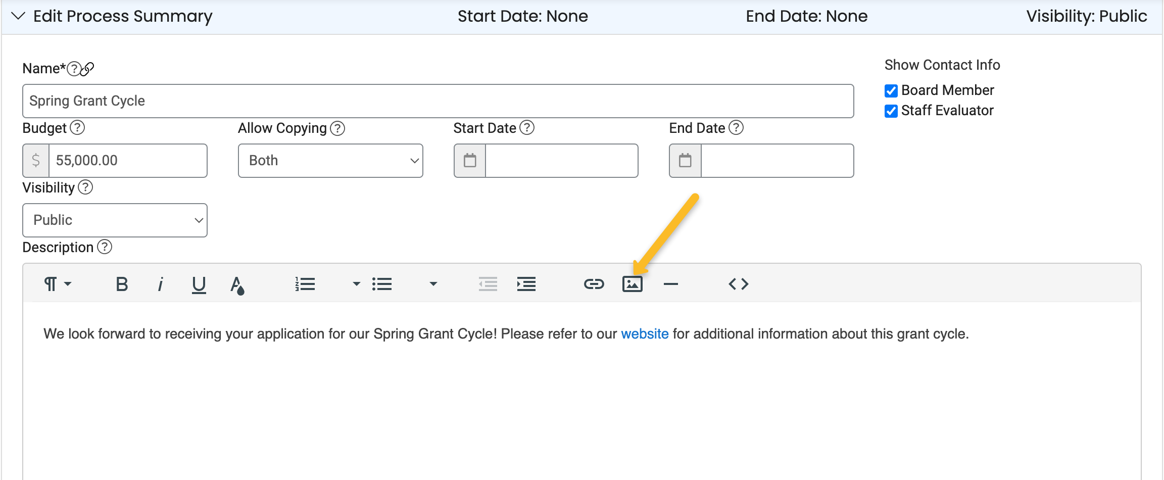The image size is (1164, 480).
Task: Toggle bold formatting
Action: pyautogui.click(x=122, y=284)
